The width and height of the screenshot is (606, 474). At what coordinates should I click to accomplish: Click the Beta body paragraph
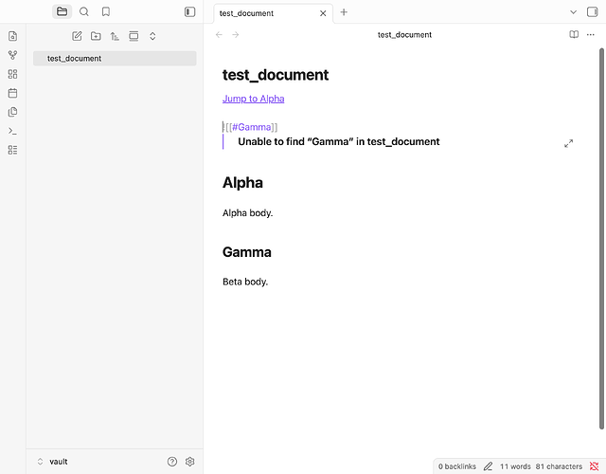(245, 282)
